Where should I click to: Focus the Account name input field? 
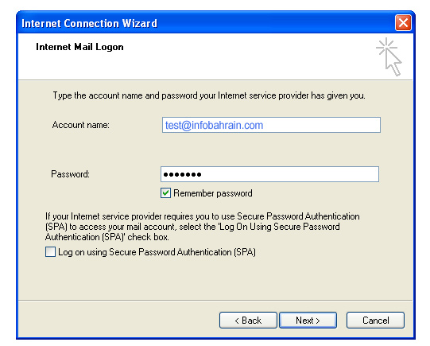pos(271,125)
